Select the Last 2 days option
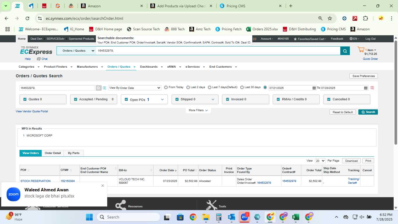 (x=188, y=87)
